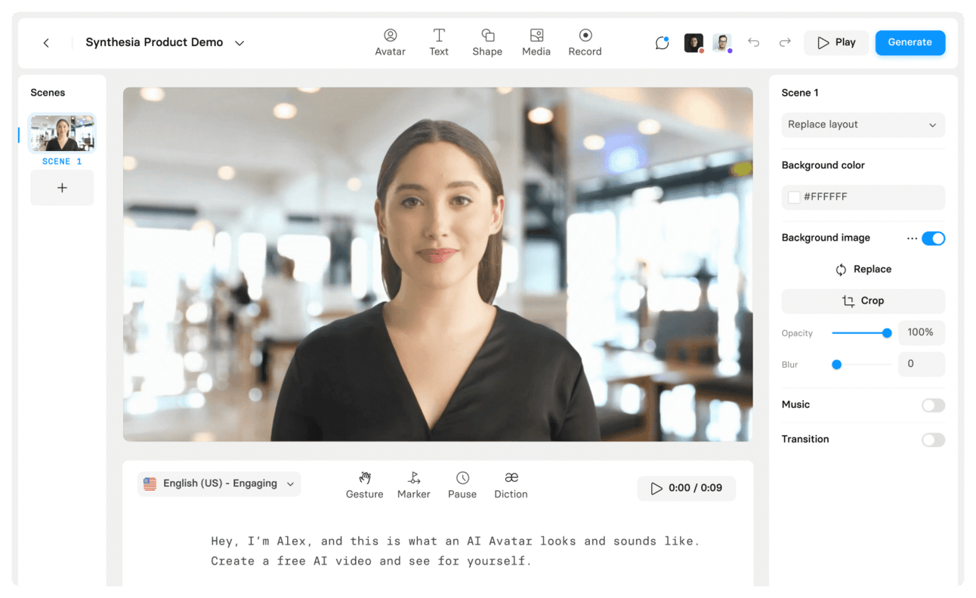Play the script audio preview 0:00 / 0:09
976x598 pixels.
[x=686, y=489]
